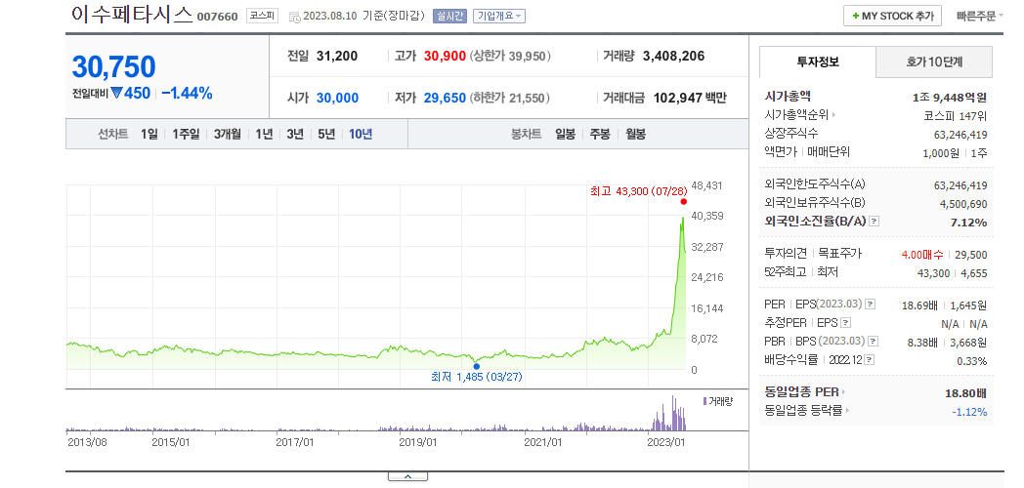This screenshot has height=488, width=1024.
Task: Select the 10년 line chart period
Action: [361, 135]
